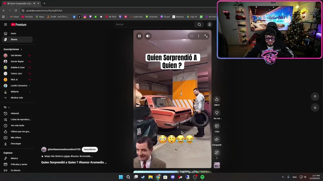Go to Inicio in sidebar
The image size is (323, 181).
click(x=17, y=33)
